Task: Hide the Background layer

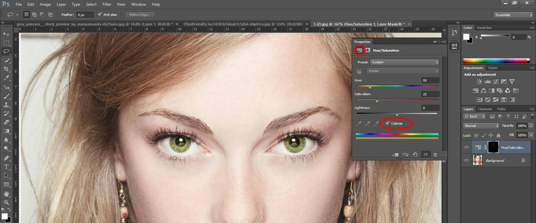Action: [466, 160]
